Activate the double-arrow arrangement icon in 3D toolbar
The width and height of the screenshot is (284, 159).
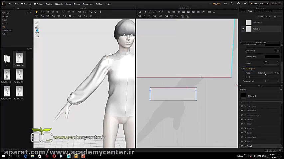click(79, 12)
